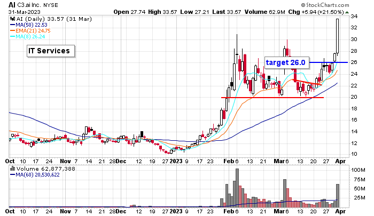The width and height of the screenshot is (374, 216).
Task: Click the 31-Mar-2023 date label
Action: click(25, 12)
